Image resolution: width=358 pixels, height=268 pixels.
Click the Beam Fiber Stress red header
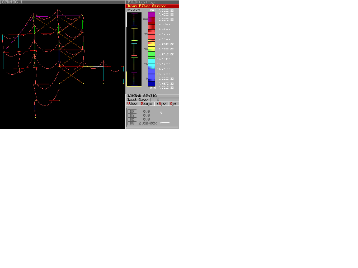[x=152, y=6]
